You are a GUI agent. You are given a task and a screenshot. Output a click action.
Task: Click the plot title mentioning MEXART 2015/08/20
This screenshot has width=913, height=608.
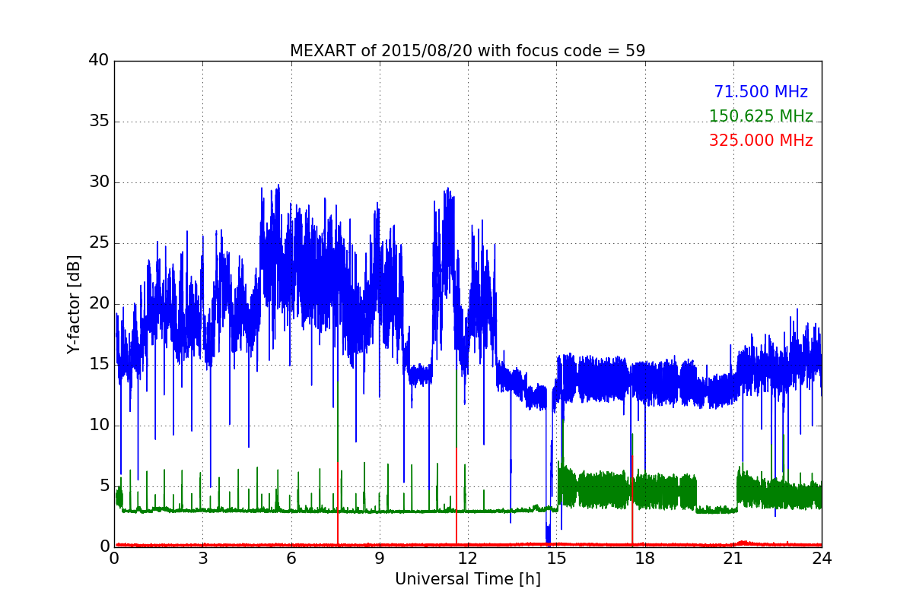click(x=467, y=51)
